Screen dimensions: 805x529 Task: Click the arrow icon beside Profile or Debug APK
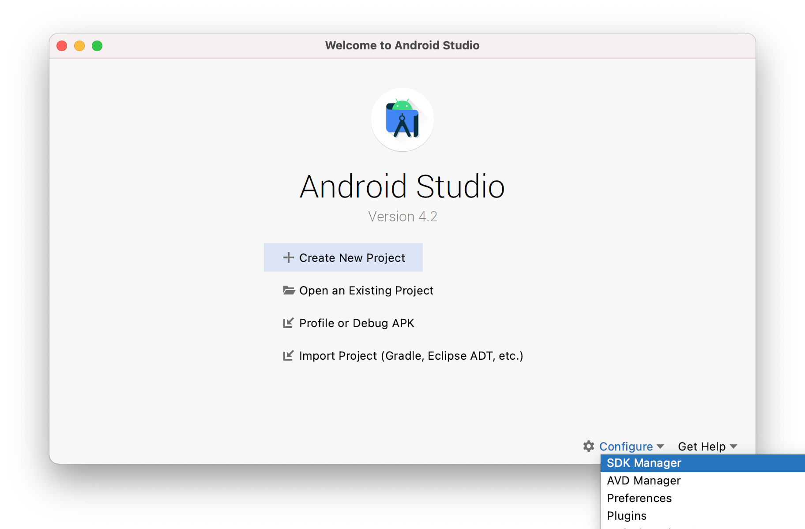(288, 323)
